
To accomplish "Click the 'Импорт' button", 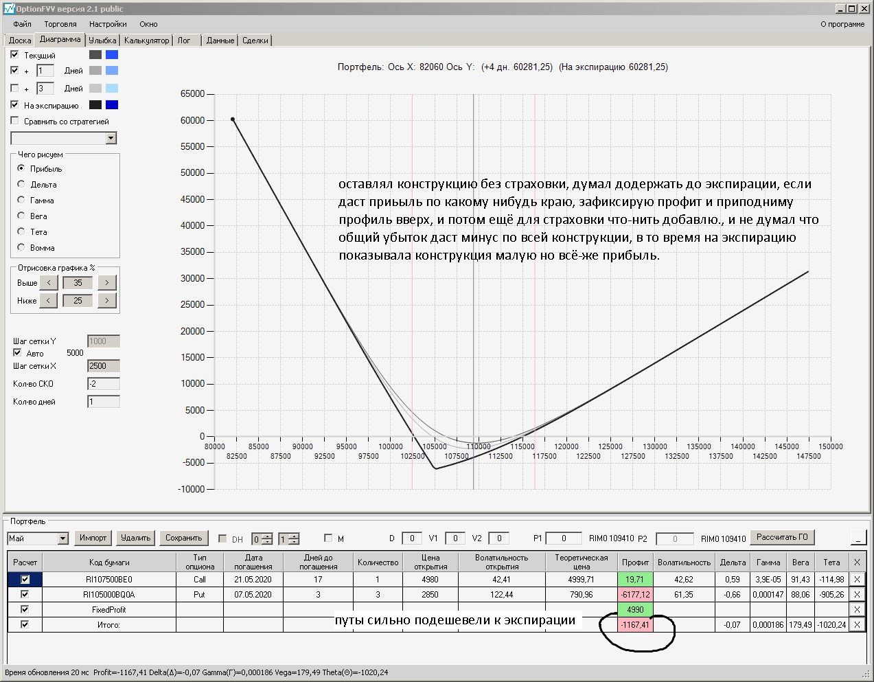I will tap(93, 538).
